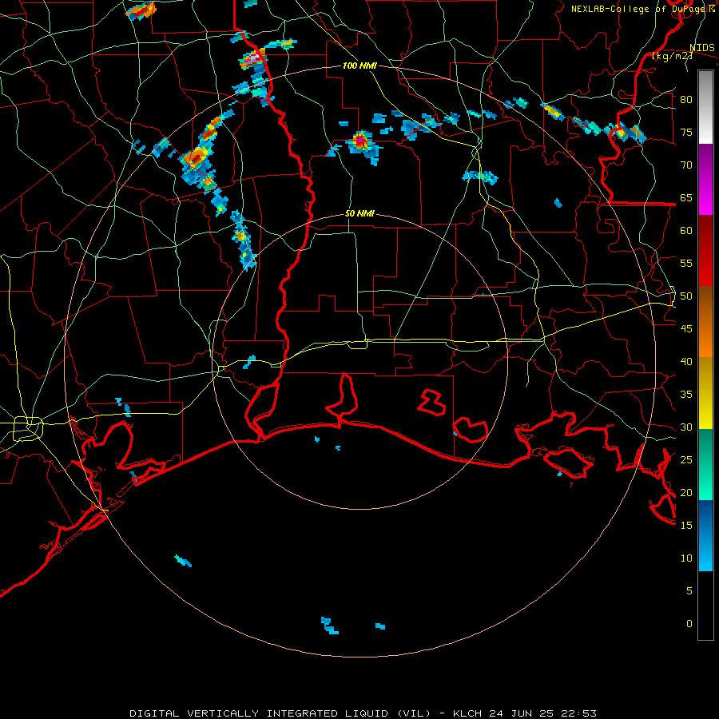This screenshot has height=719, width=719.
Task: Click the 50 value on color scale
Action: [x=686, y=296]
